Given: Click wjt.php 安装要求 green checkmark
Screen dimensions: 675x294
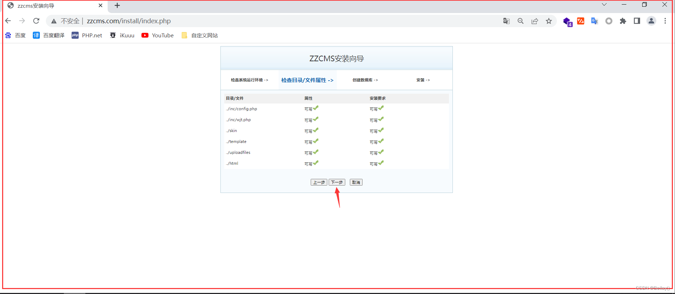Looking at the screenshot, I should coord(381,119).
